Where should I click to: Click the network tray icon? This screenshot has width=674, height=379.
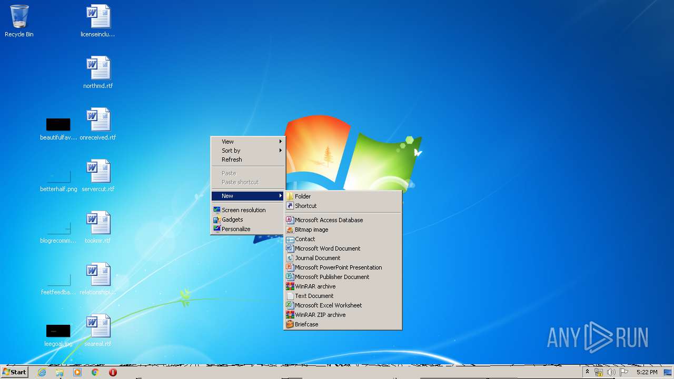click(599, 372)
